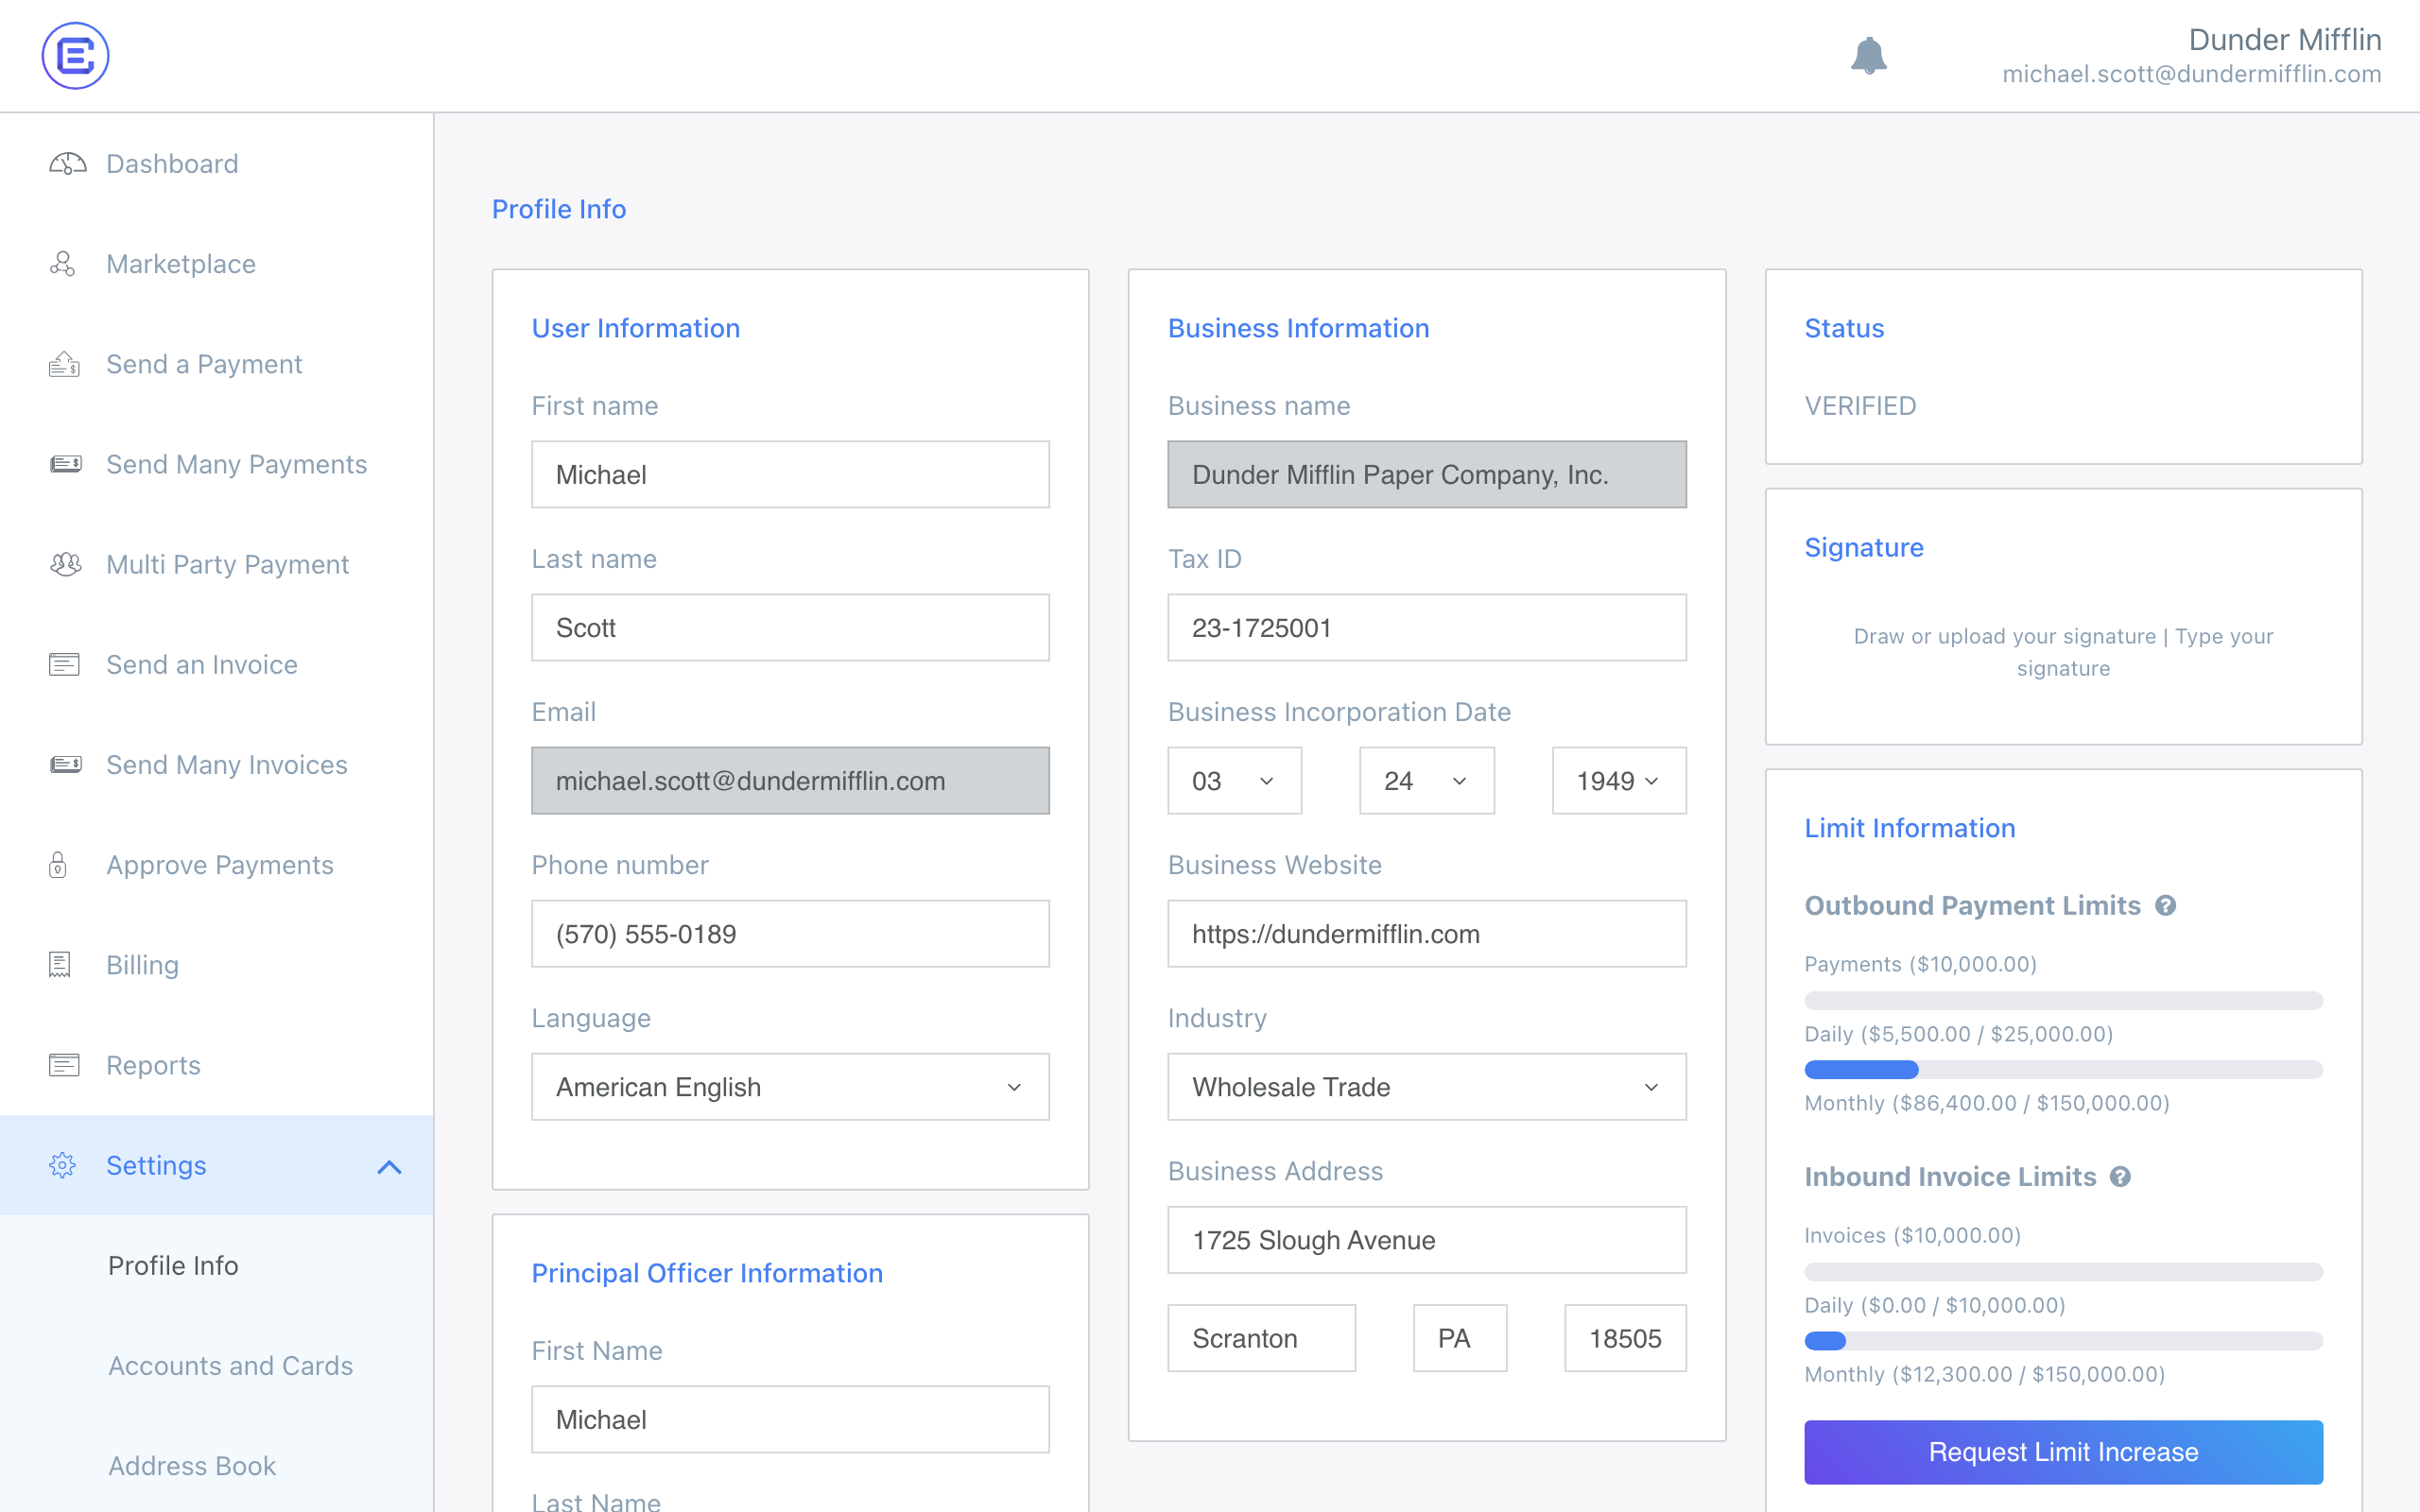Click the Send an Invoice icon
The image size is (2420, 1512).
coord(64,664)
